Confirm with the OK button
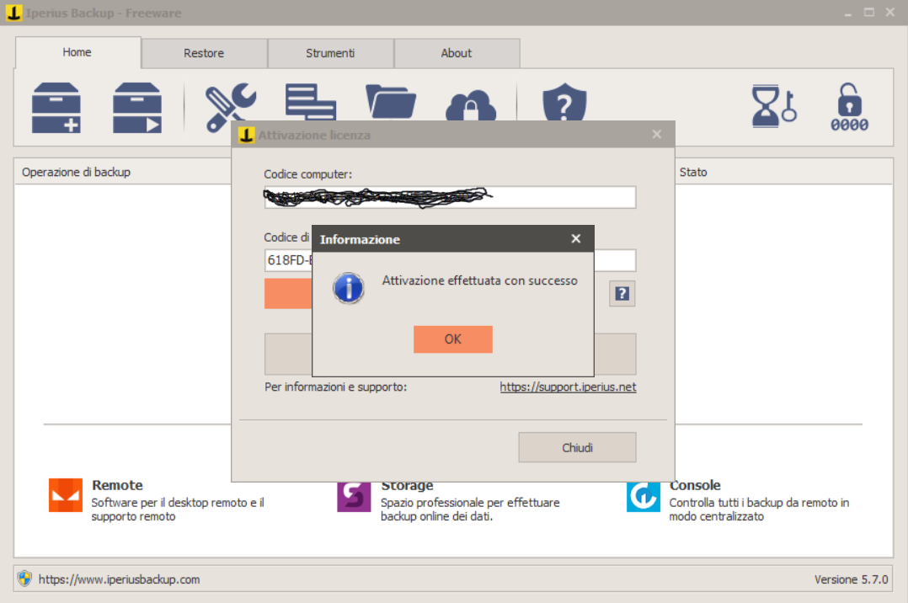The width and height of the screenshot is (908, 603). click(453, 339)
